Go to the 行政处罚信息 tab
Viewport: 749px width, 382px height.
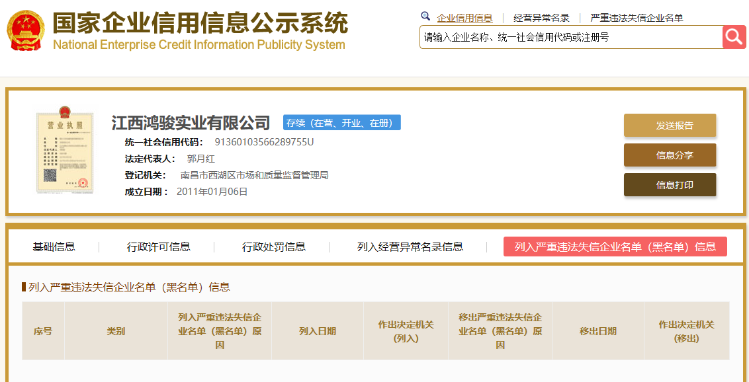coord(274,247)
